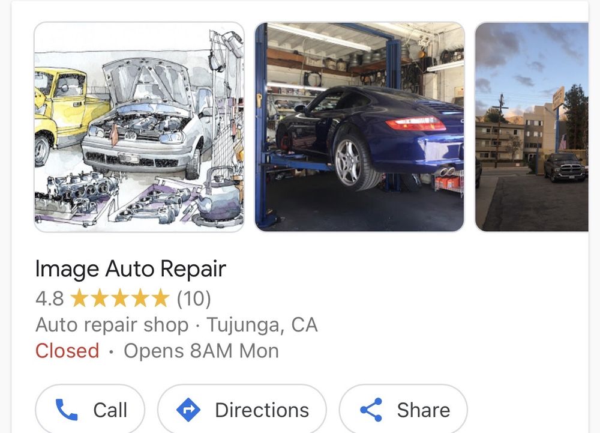Click the phone handset icon
The height and width of the screenshot is (433, 600).
[67, 410]
